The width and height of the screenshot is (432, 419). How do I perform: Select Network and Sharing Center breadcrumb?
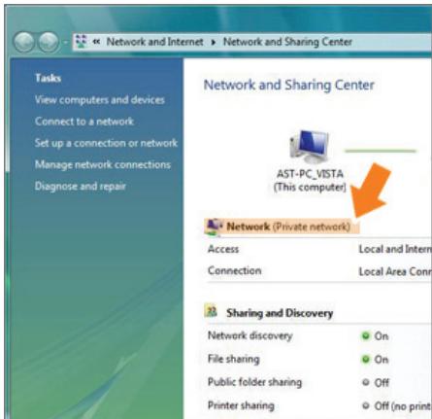coord(287,42)
